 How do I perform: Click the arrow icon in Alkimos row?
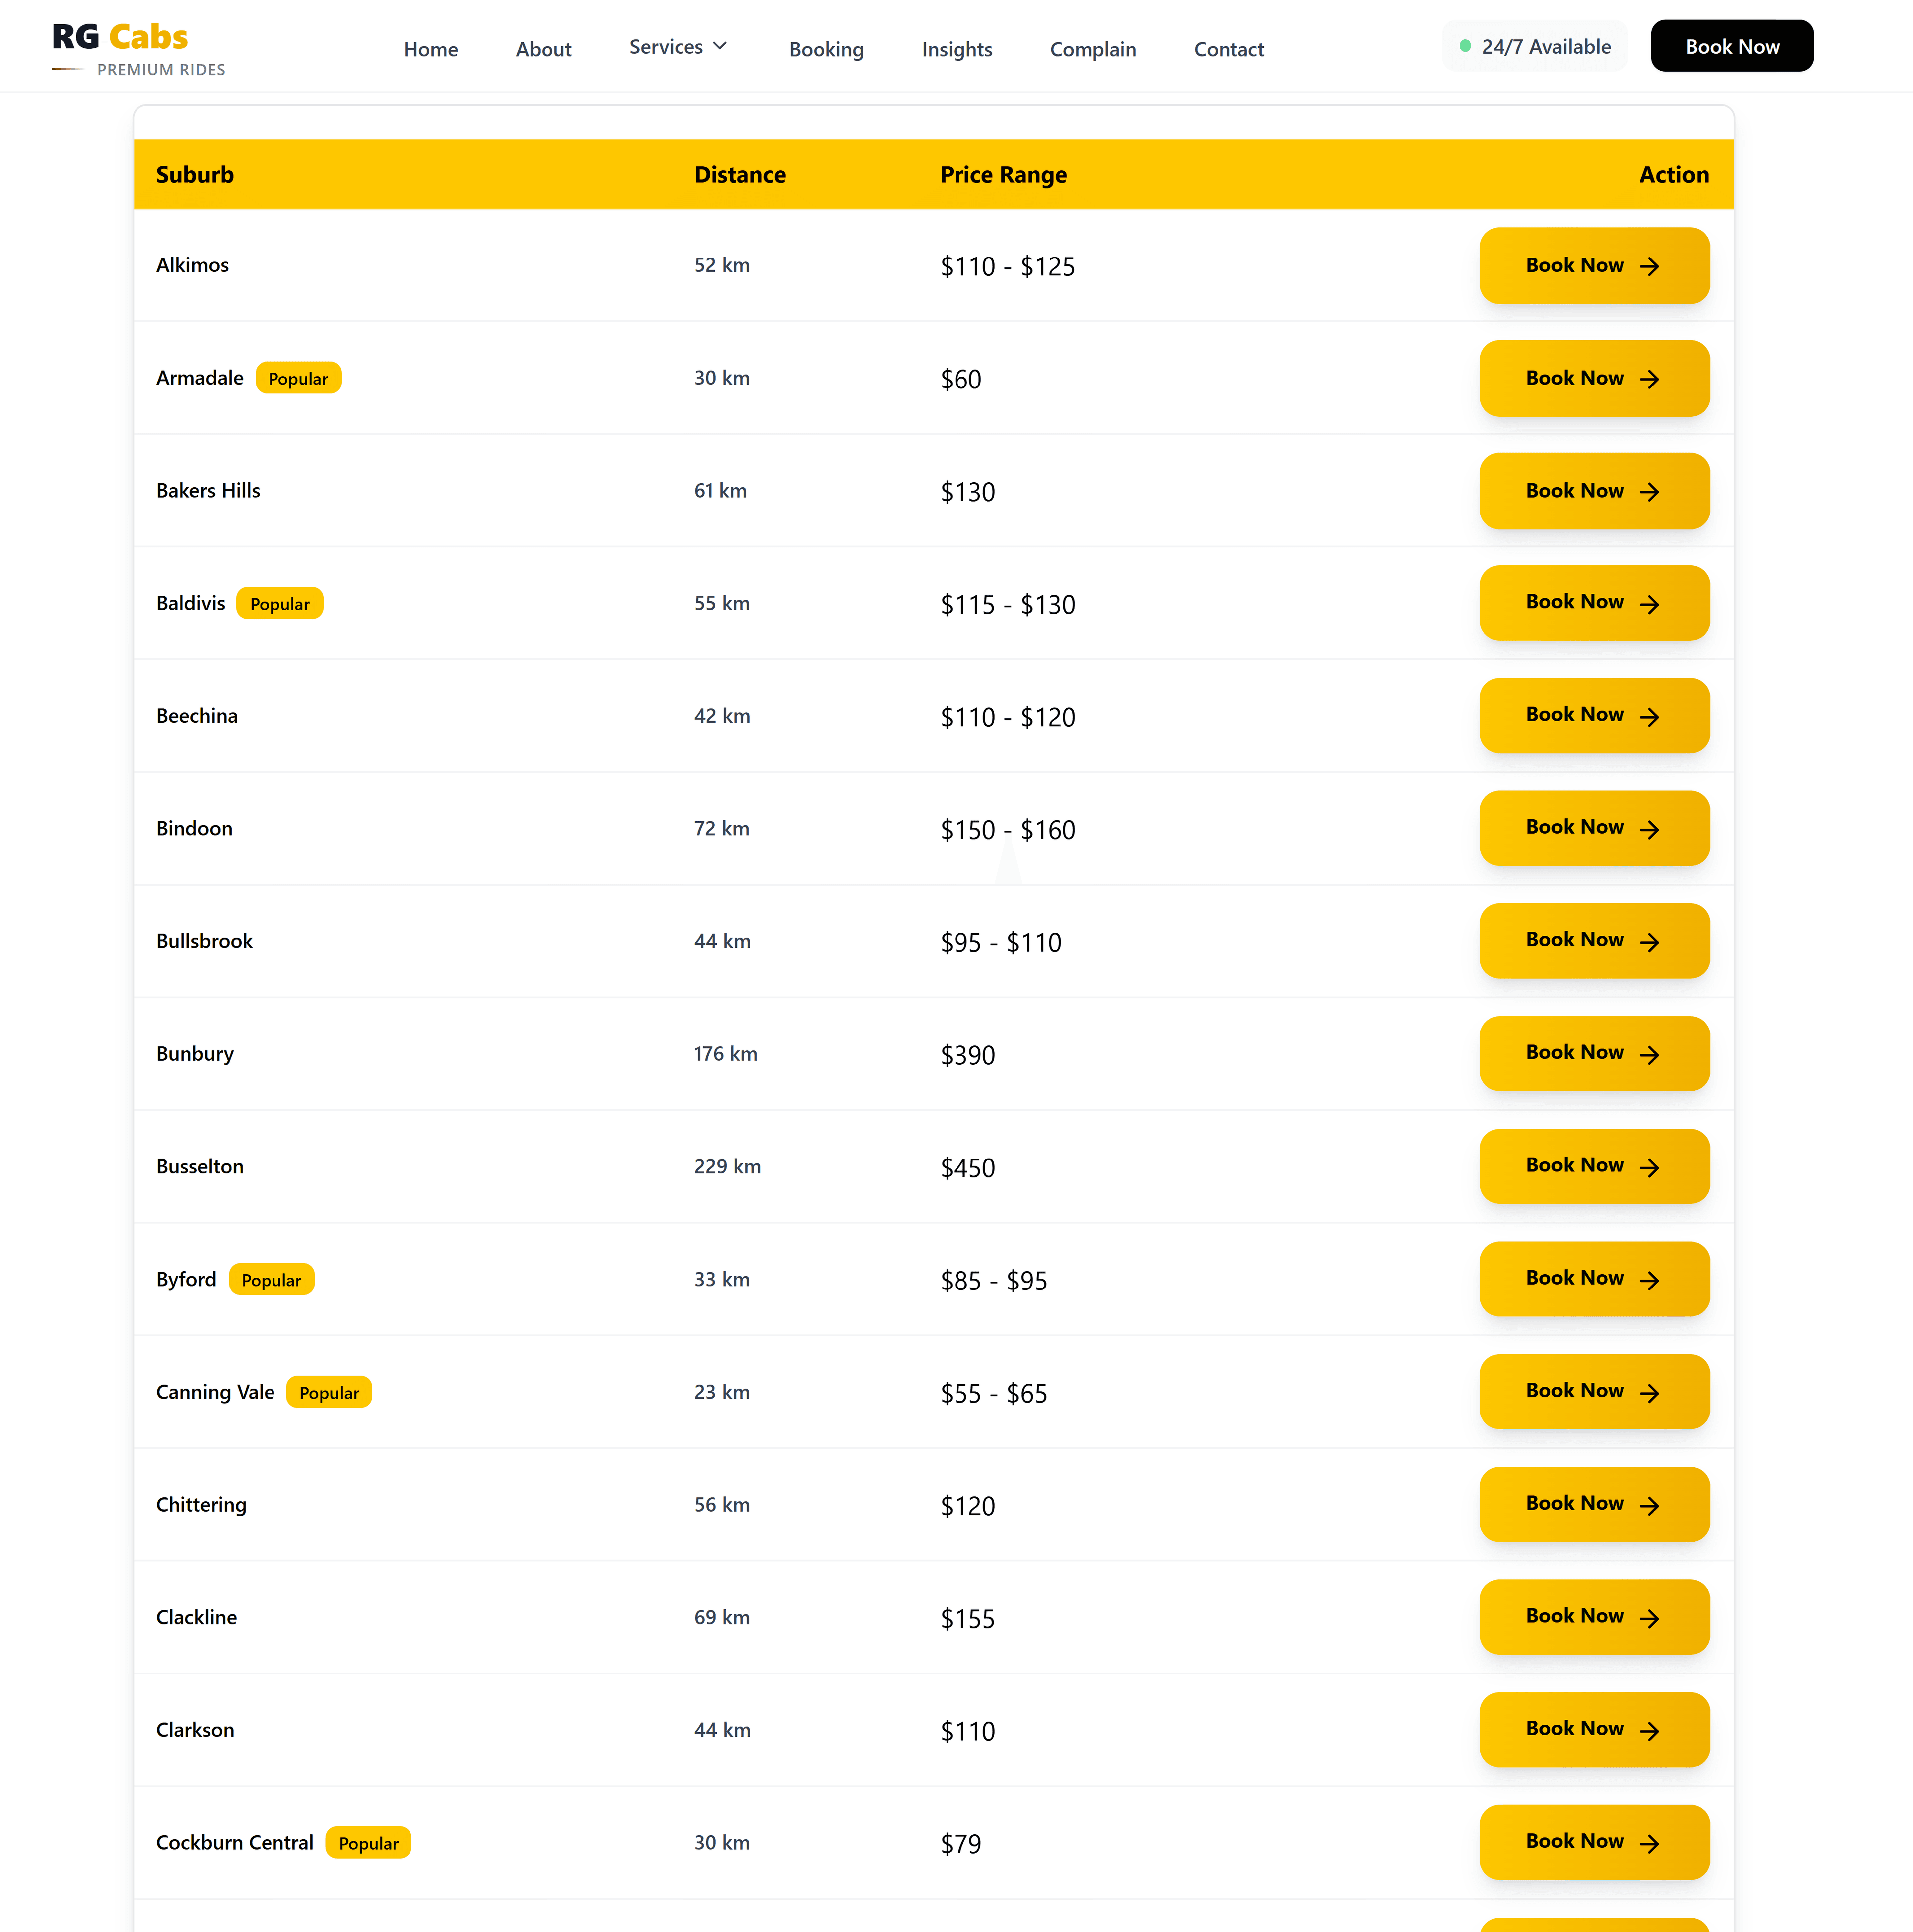tap(1650, 266)
